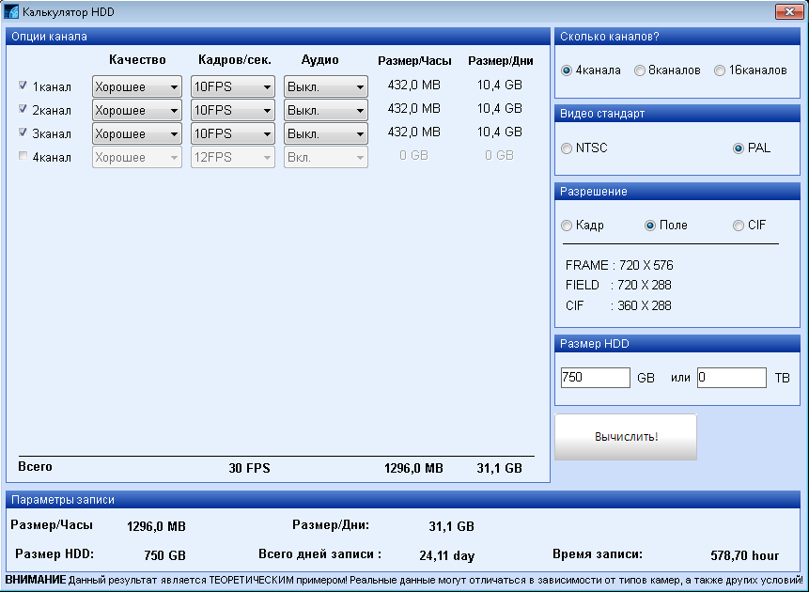Click the Калькулятор HDD app icon in title bar
This screenshot has width=809, height=592.
click(11, 11)
